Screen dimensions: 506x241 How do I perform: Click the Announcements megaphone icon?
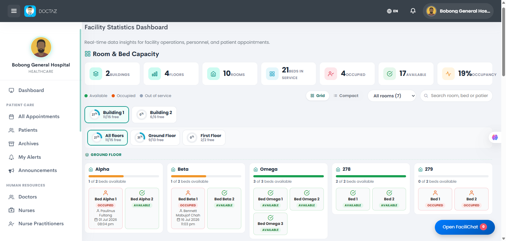11,170
